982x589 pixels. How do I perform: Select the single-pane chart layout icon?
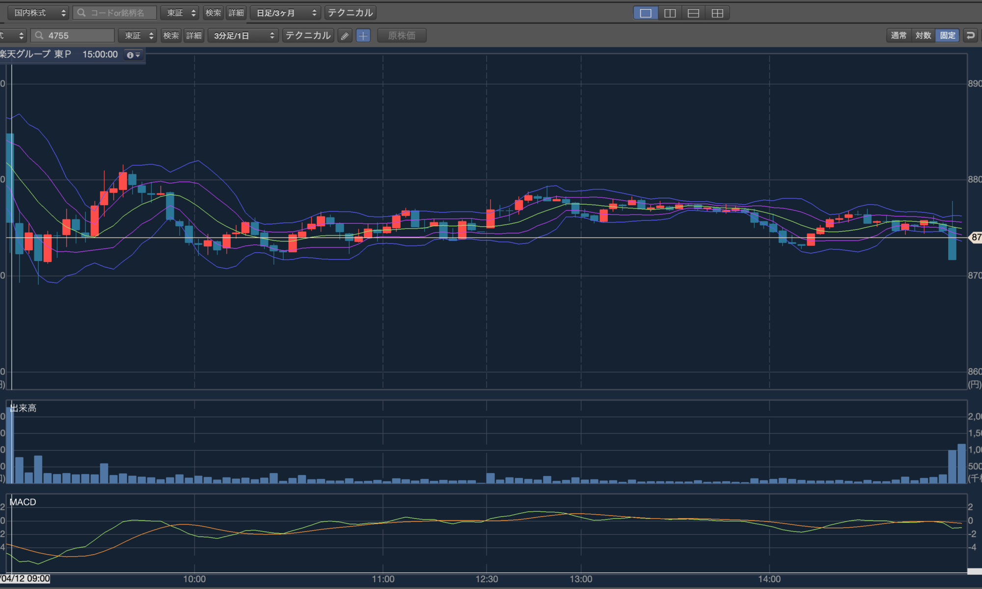tap(646, 13)
